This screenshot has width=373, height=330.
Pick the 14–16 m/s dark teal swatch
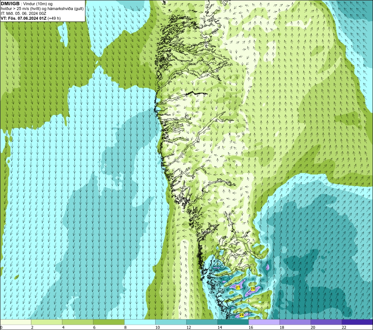[233, 322]
